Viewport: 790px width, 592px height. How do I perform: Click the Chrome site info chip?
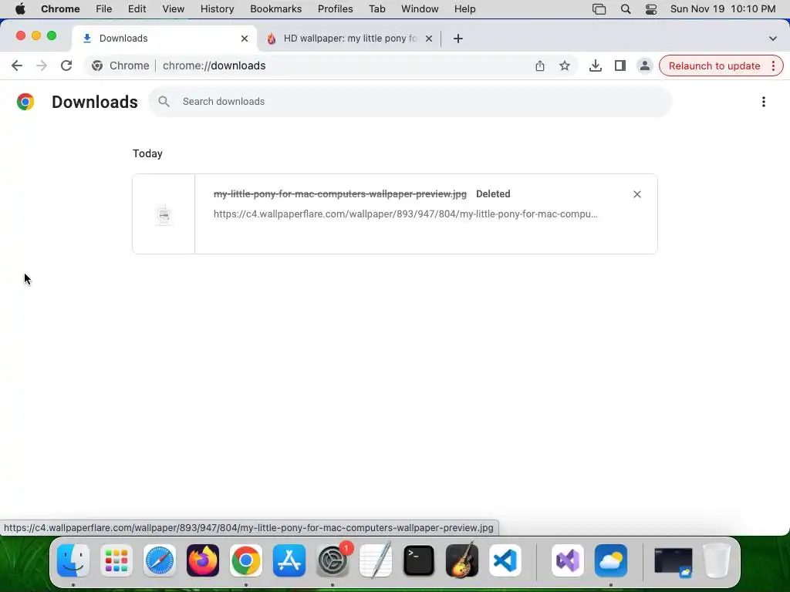[x=120, y=66]
